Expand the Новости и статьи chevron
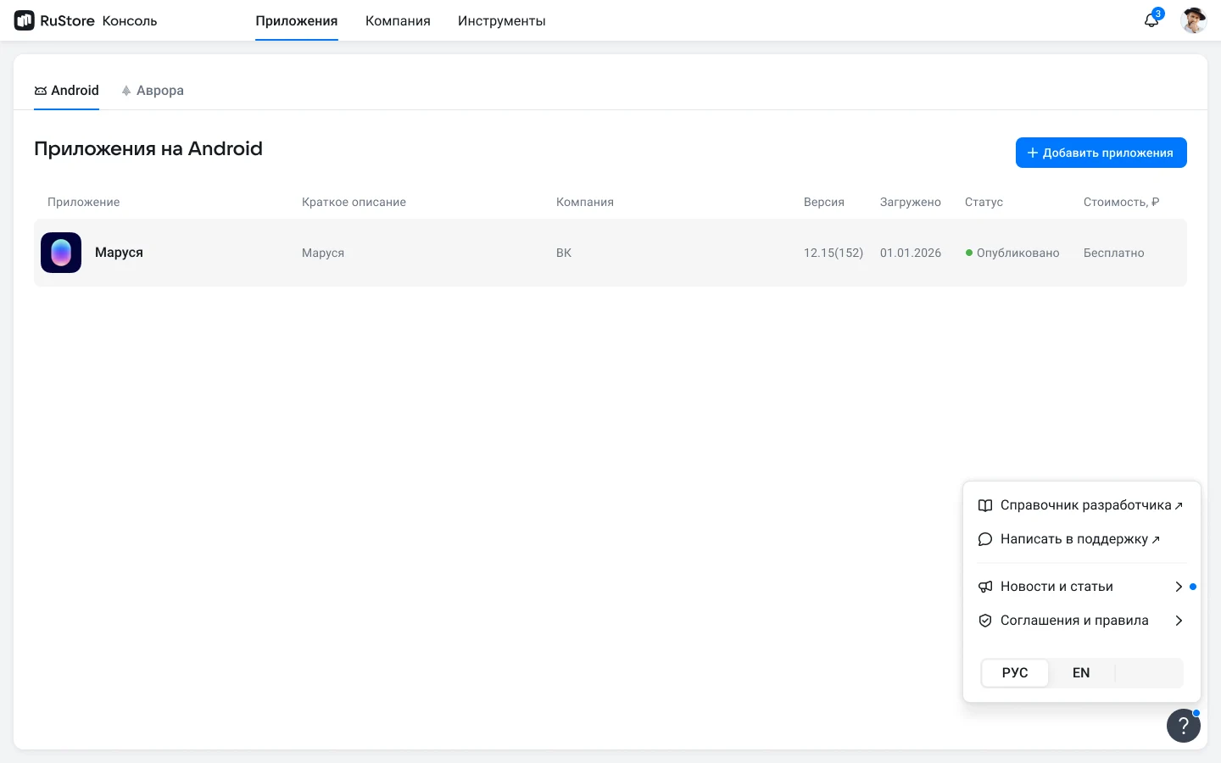1221x763 pixels. coord(1179,587)
